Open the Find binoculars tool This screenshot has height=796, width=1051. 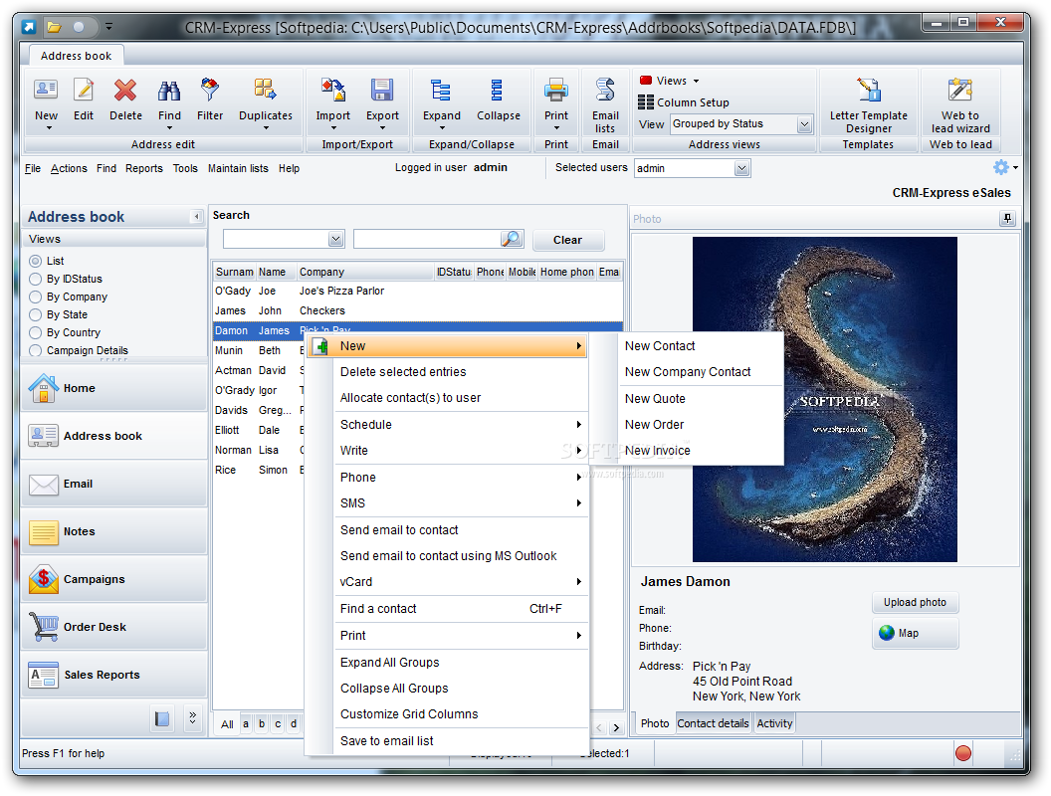[x=169, y=90]
